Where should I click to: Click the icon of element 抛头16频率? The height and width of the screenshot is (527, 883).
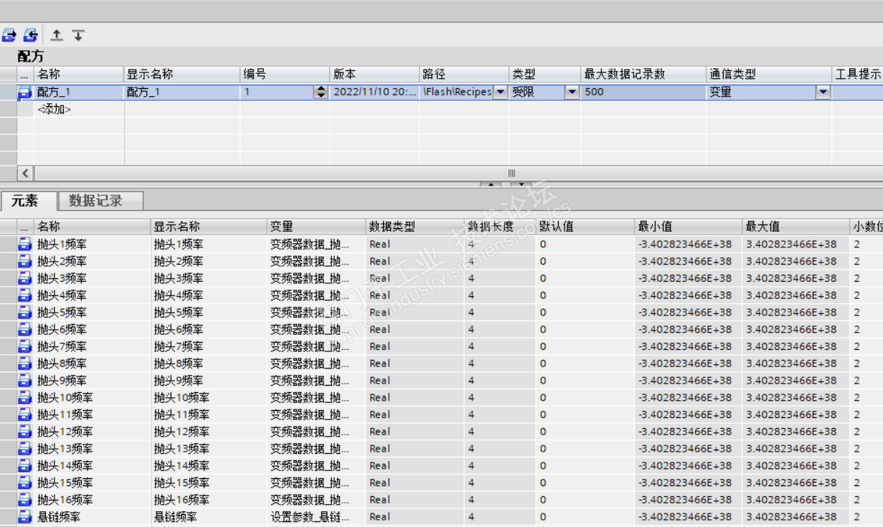tap(25, 499)
